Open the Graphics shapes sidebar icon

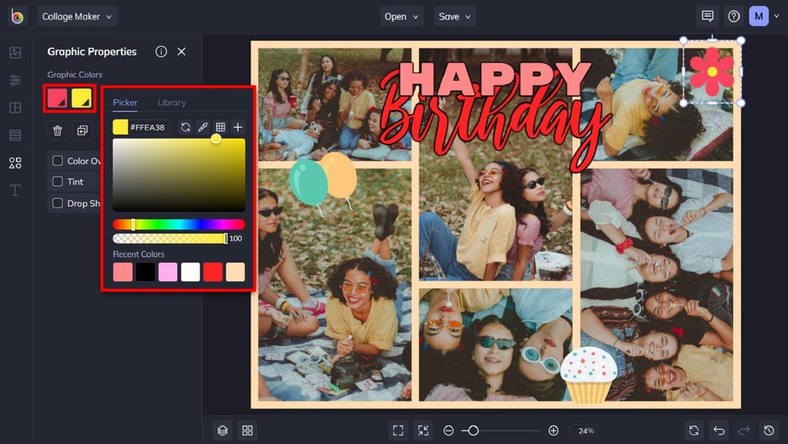pos(15,163)
